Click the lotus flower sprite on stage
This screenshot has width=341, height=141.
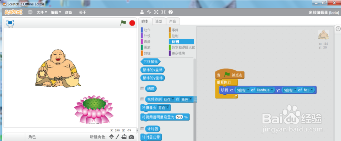93,109
